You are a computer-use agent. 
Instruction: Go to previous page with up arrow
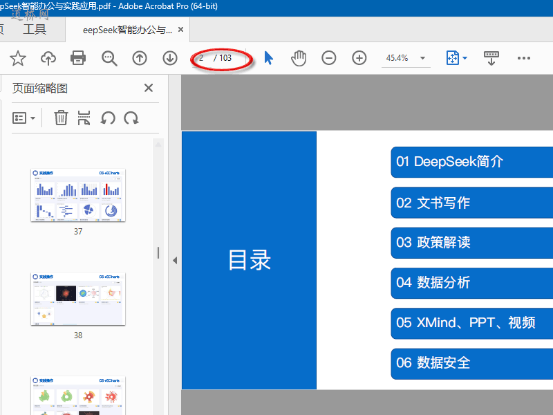[140, 58]
